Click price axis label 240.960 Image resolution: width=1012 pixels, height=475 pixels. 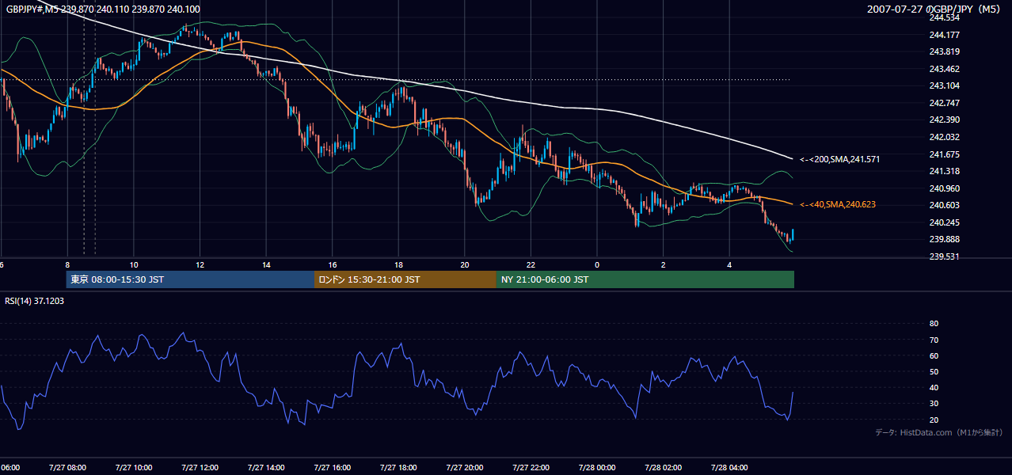pyautogui.click(x=945, y=188)
